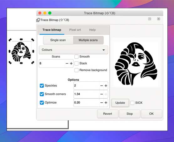
Task: Click the Update preview button
Action: pos(120,103)
